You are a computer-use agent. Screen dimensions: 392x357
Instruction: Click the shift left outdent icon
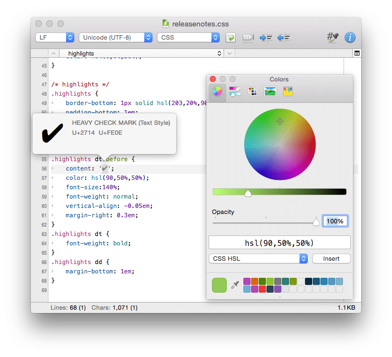click(284, 37)
